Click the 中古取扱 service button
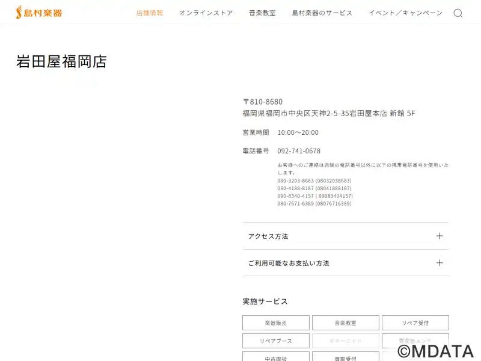The width and height of the screenshot is (481, 361). (276, 357)
